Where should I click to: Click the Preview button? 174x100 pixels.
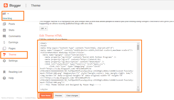point(58,95)
